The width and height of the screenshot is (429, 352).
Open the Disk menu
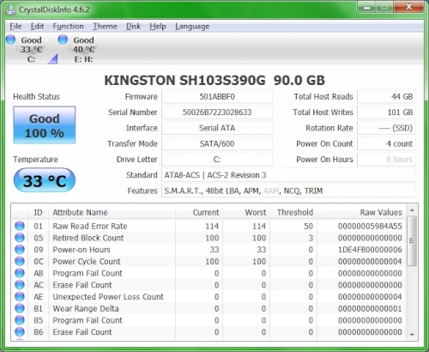click(x=133, y=27)
